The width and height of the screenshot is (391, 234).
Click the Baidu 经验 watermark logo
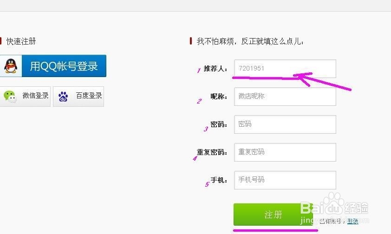pos(334,208)
